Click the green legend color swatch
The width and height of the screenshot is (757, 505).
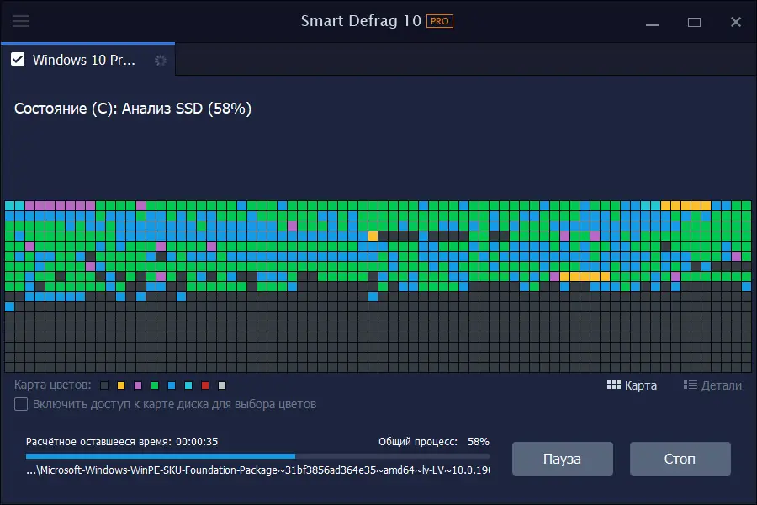coord(155,385)
